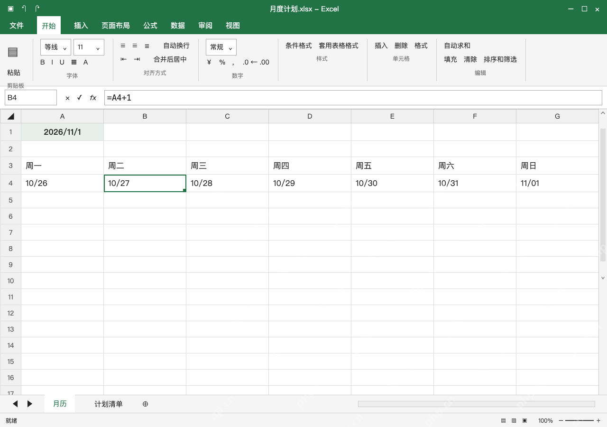Switch to the 插入 ribbon tab
This screenshot has width=607, height=427.
tap(81, 26)
